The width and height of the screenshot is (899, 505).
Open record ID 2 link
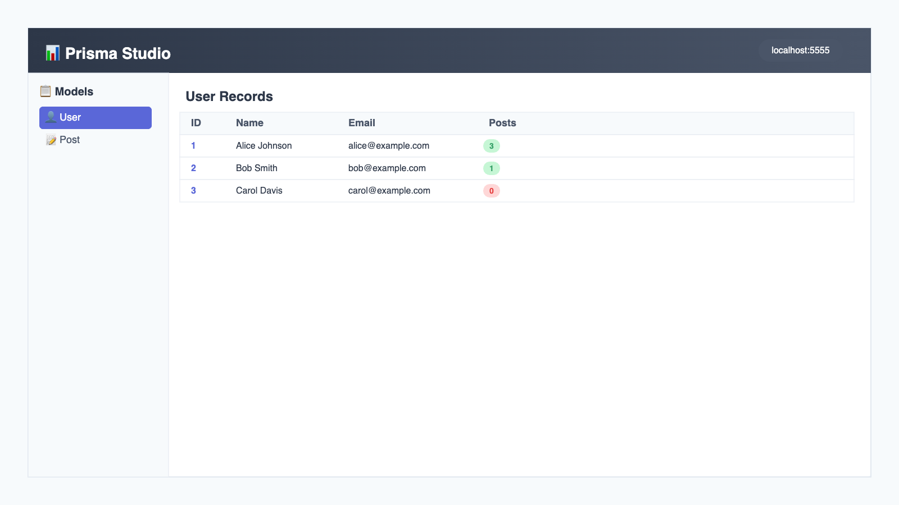point(193,168)
